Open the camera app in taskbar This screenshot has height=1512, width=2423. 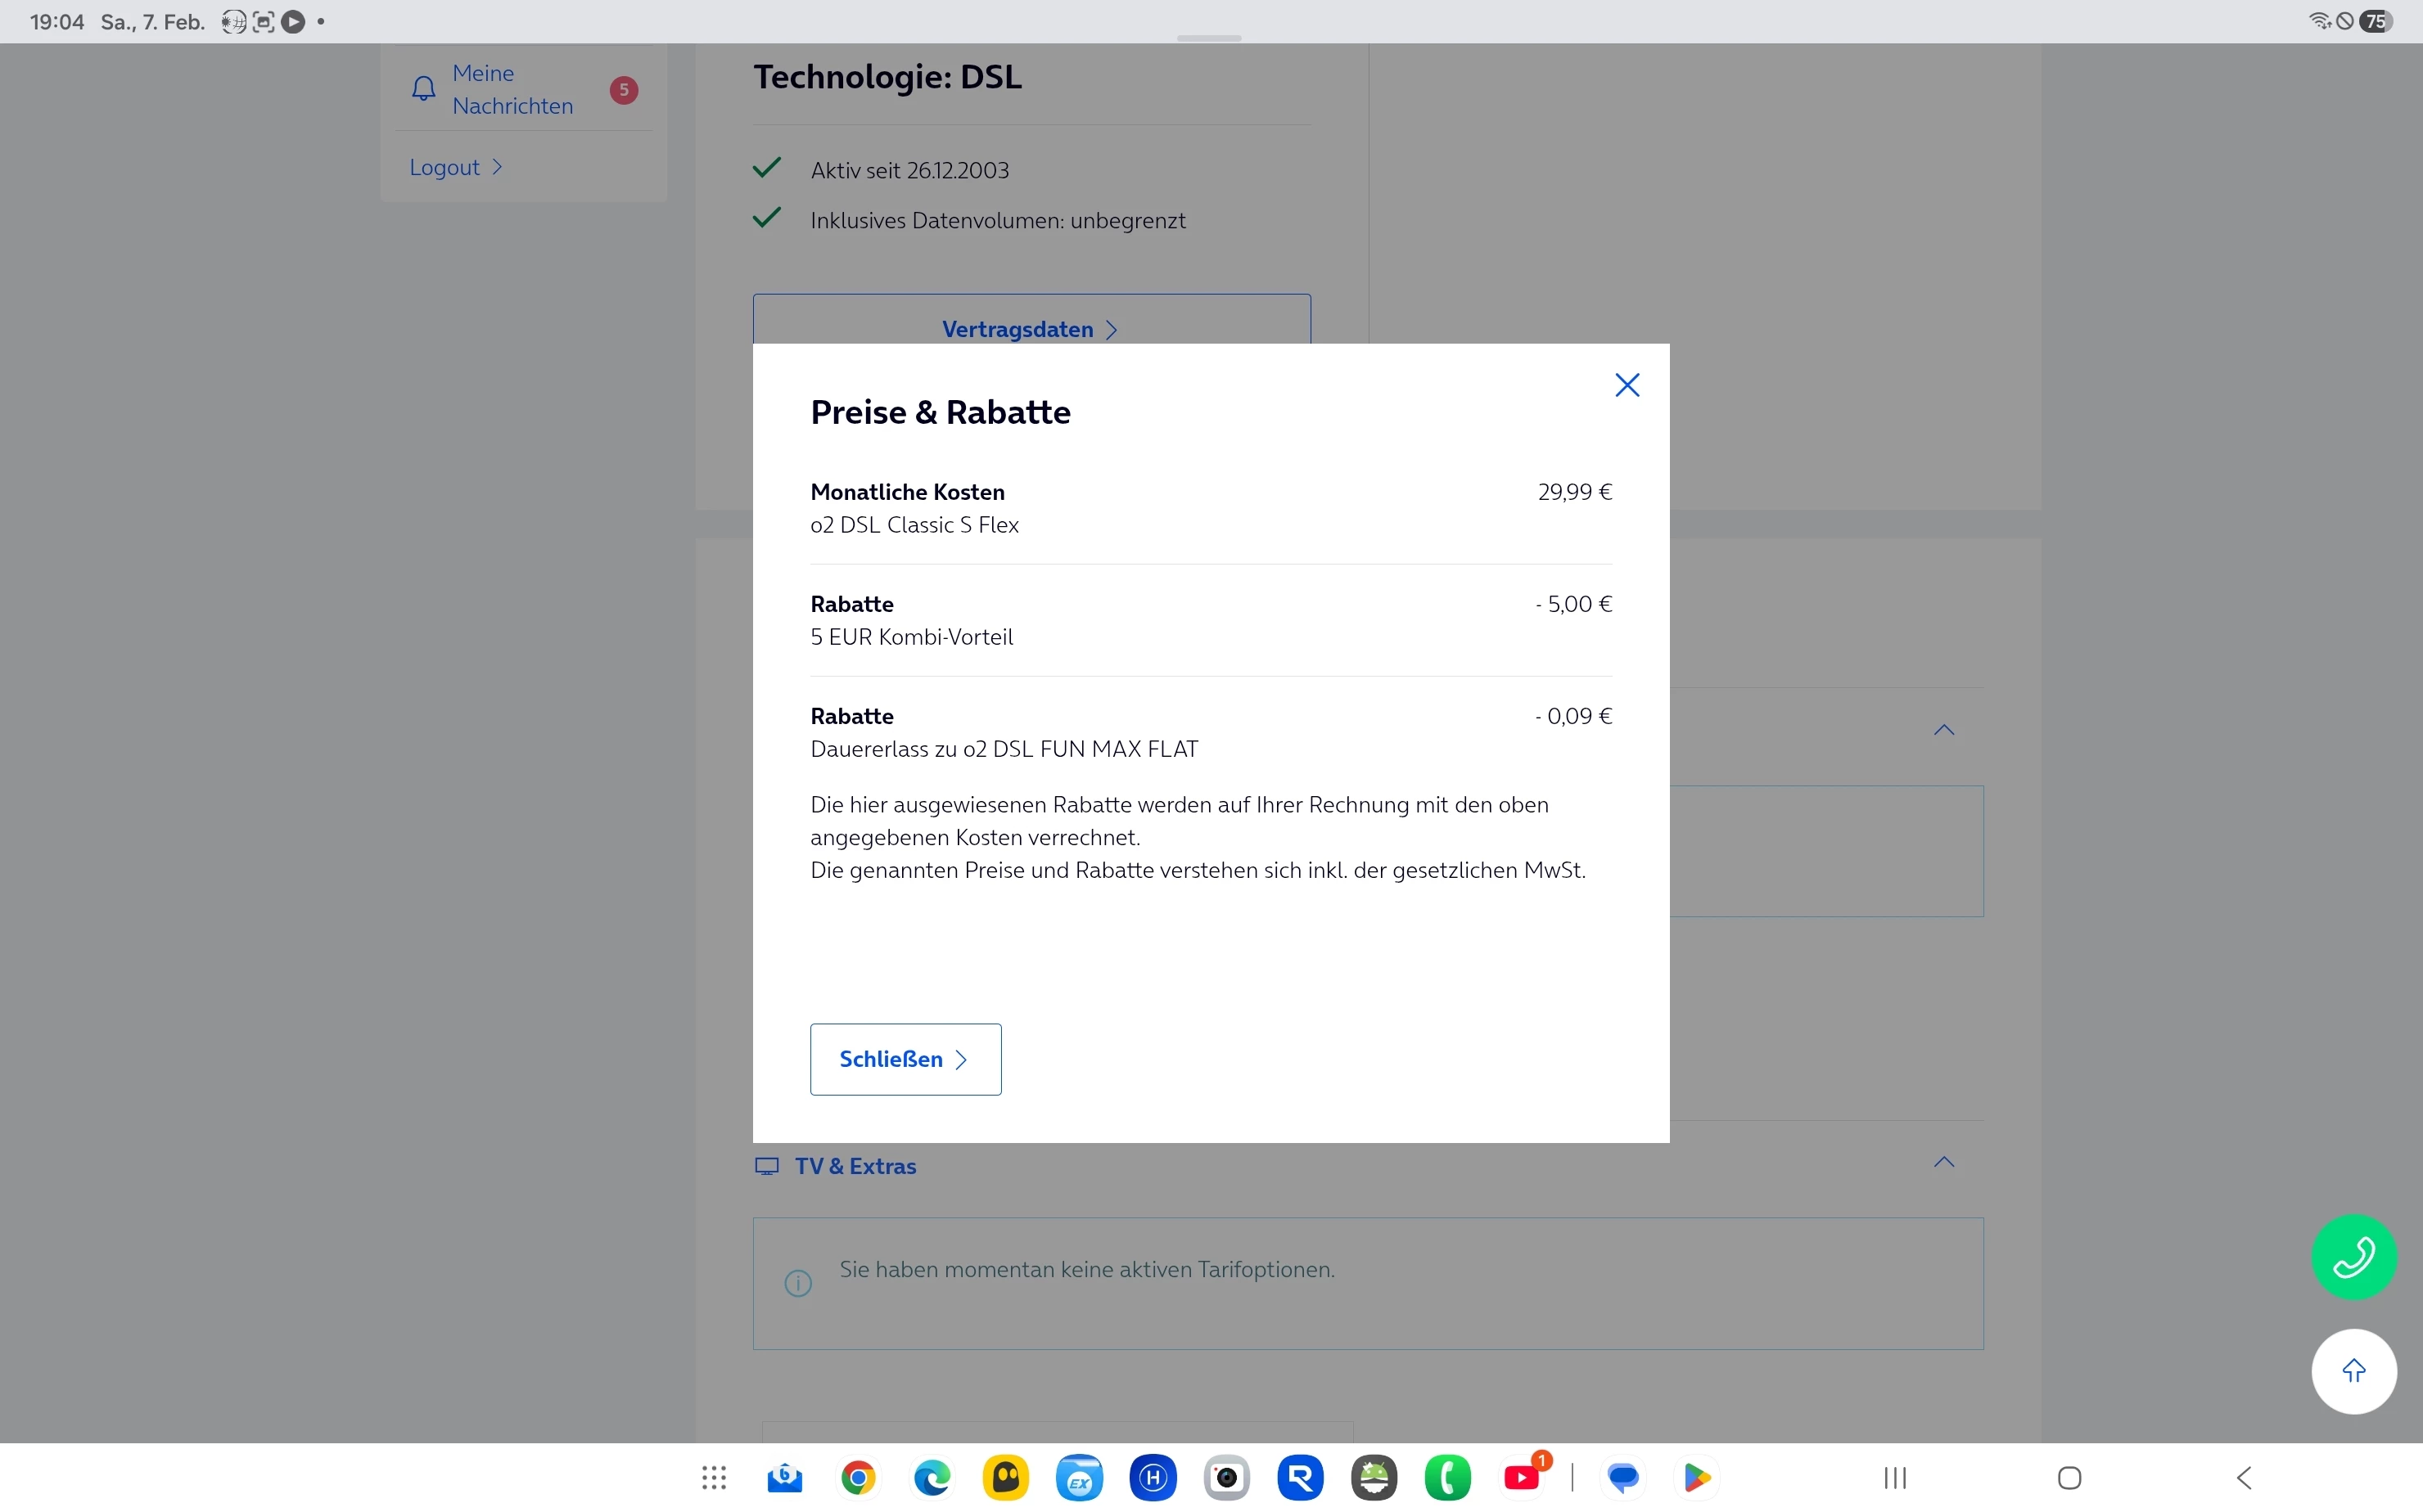point(1226,1477)
